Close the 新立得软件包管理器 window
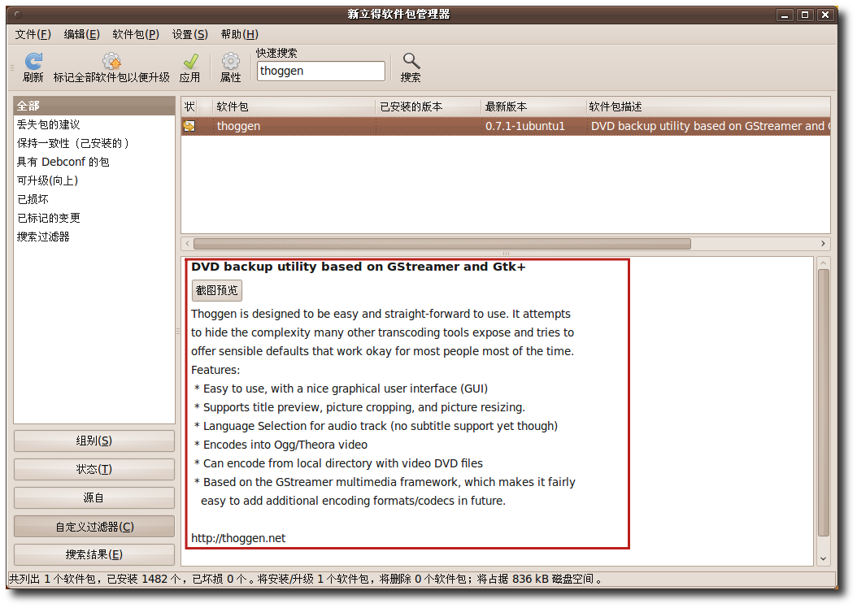The width and height of the screenshot is (857, 608). coord(825,15)
